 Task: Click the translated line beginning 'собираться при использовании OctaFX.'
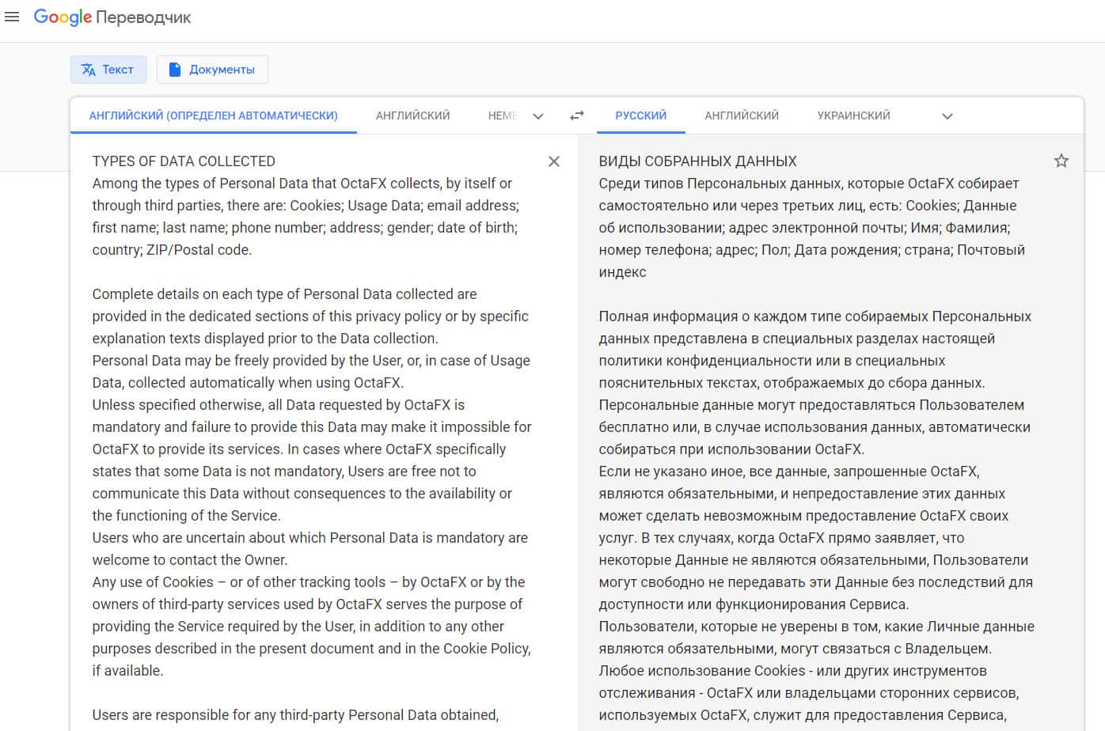[731, 449]
